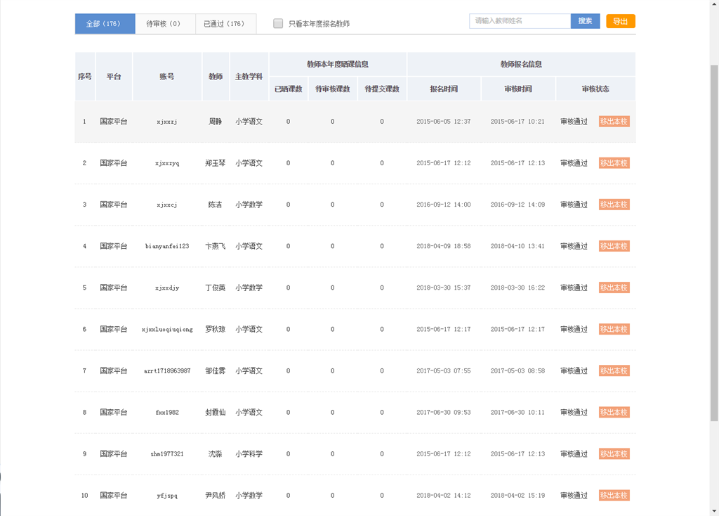The width and height of the screenshot is (719, 516).
Task: Focus the teacher name search field
Action: 520,21
